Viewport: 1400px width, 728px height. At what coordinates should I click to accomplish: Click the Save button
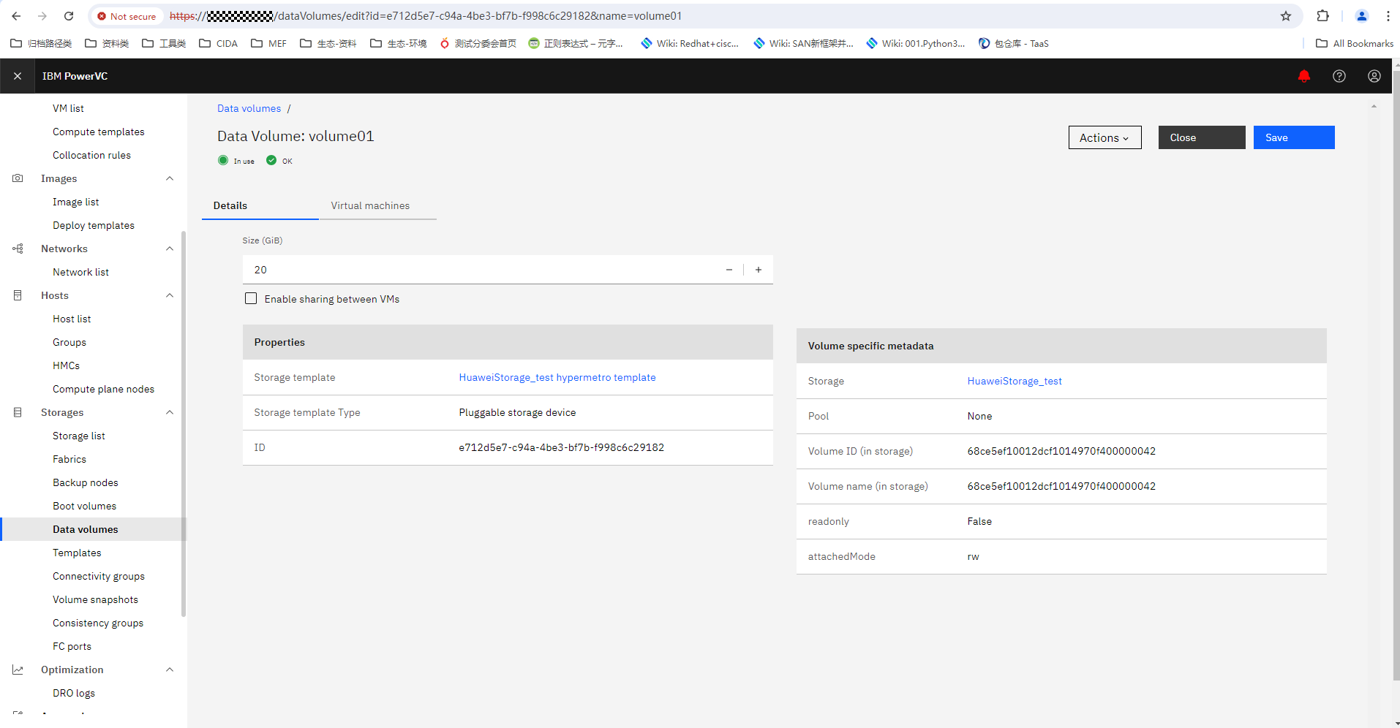point(1294,137)
